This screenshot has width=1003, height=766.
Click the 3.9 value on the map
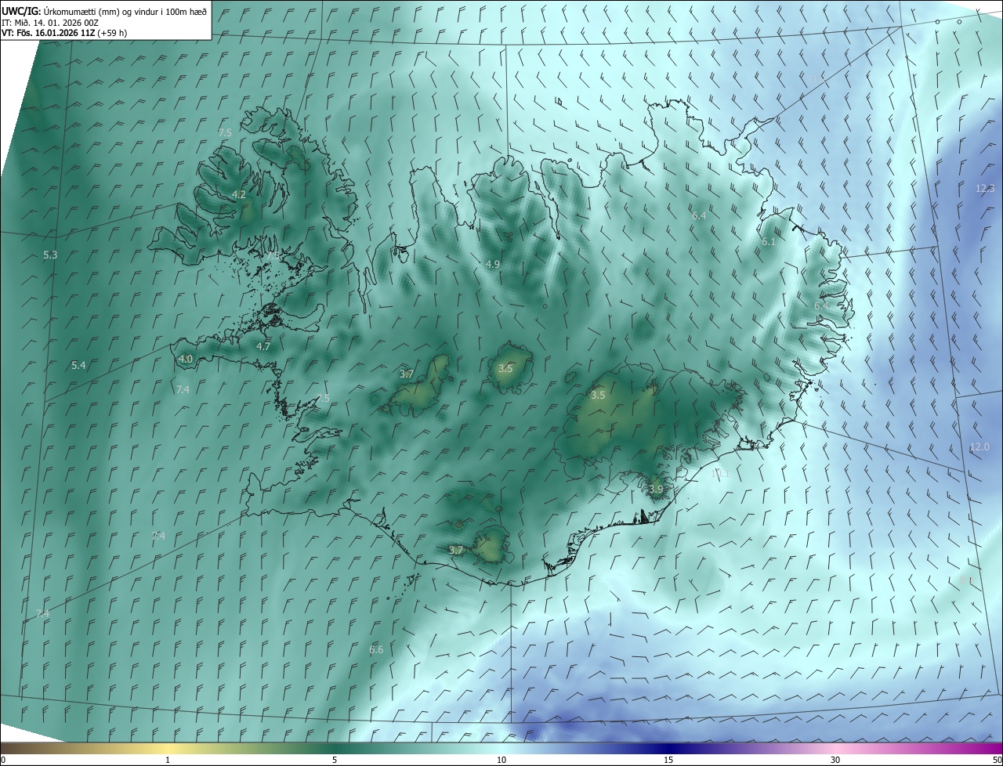coord(657,490)
